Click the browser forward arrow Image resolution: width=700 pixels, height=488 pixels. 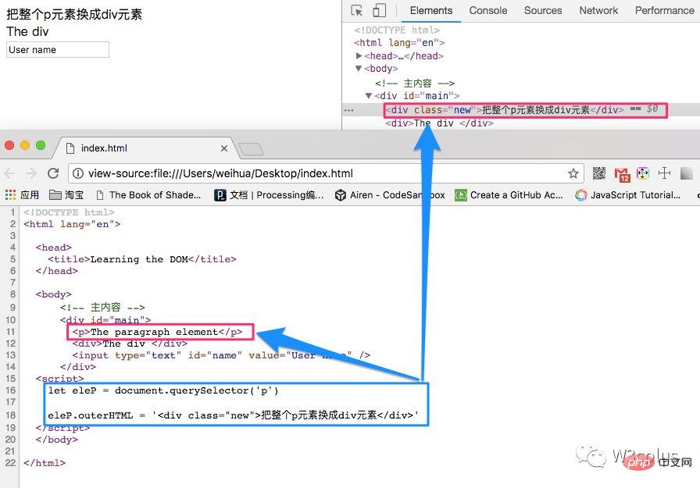pos(31,173)
